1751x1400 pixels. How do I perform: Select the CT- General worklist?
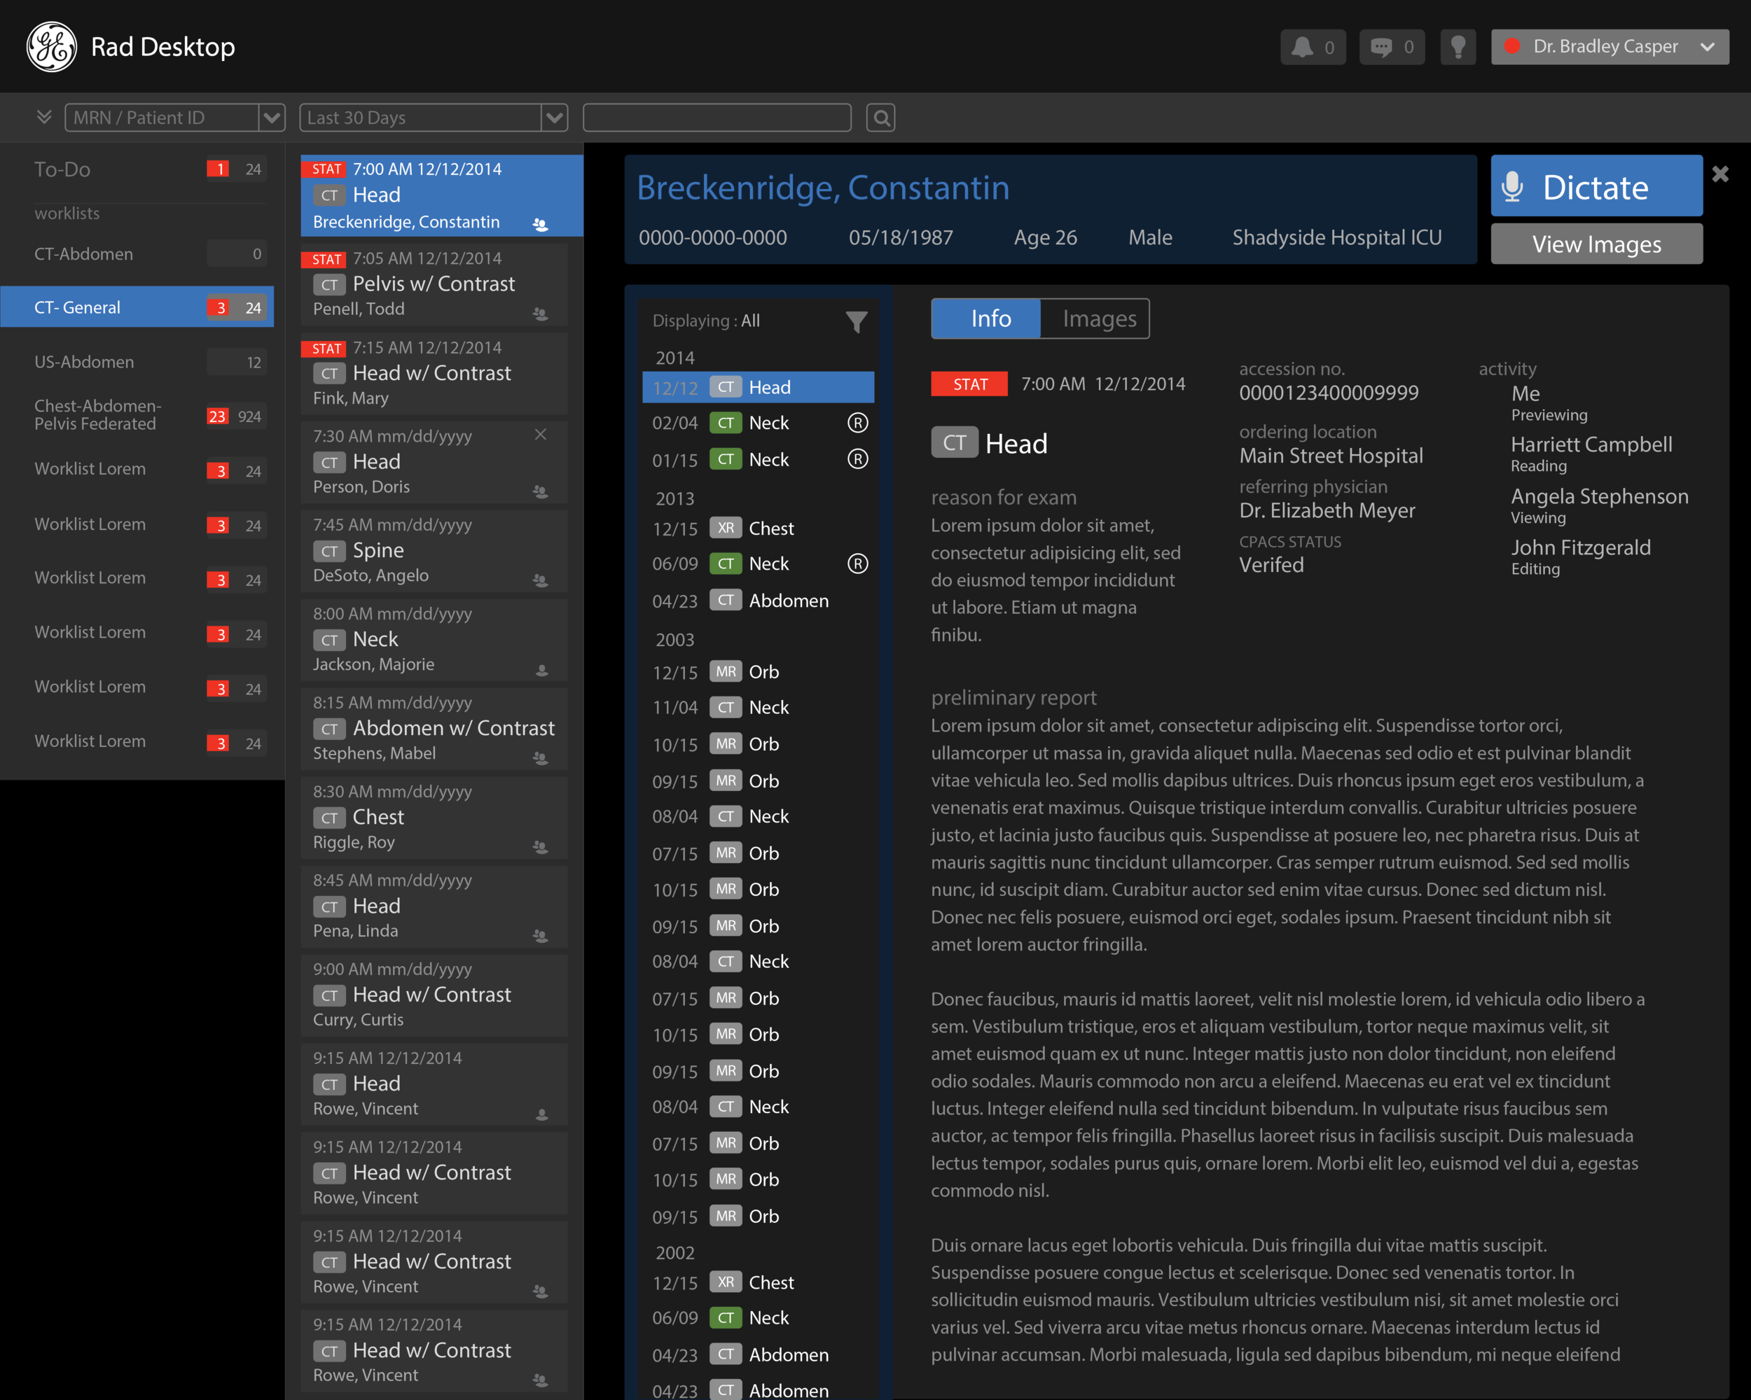coord(137,307)
